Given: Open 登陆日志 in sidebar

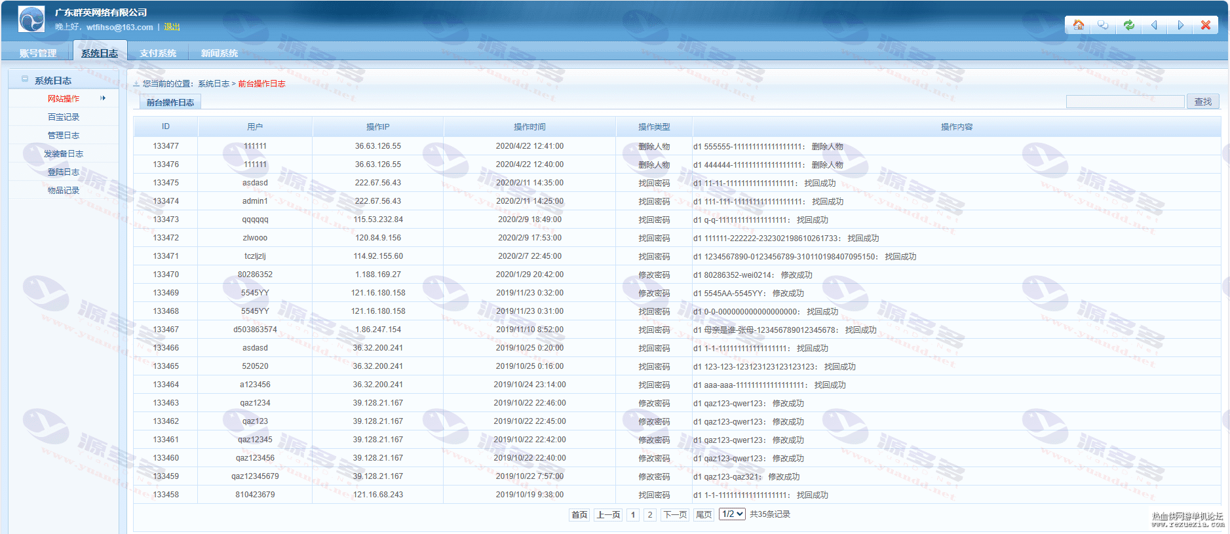Looking at the screenshot, I should tap(64, 172).
